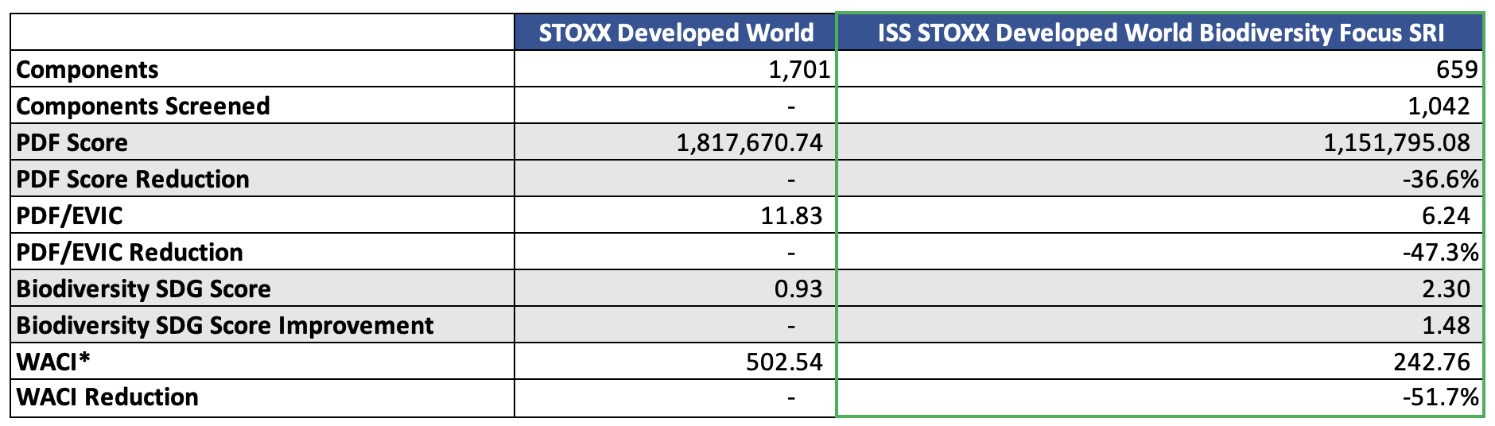Viewport: 1495px width, 426px height.
Task: Select the WACI Reduction row label
Action: click(107, 397)
